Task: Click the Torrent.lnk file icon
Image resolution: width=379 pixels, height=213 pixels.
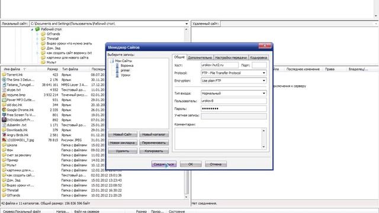Action: pyautogui.click(x=4, y=75)
